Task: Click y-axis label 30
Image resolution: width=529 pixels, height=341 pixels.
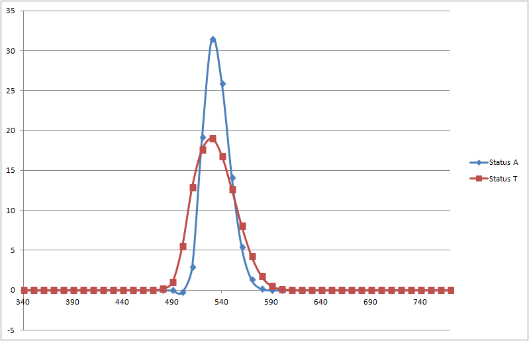Action: (x=11, y=51)
